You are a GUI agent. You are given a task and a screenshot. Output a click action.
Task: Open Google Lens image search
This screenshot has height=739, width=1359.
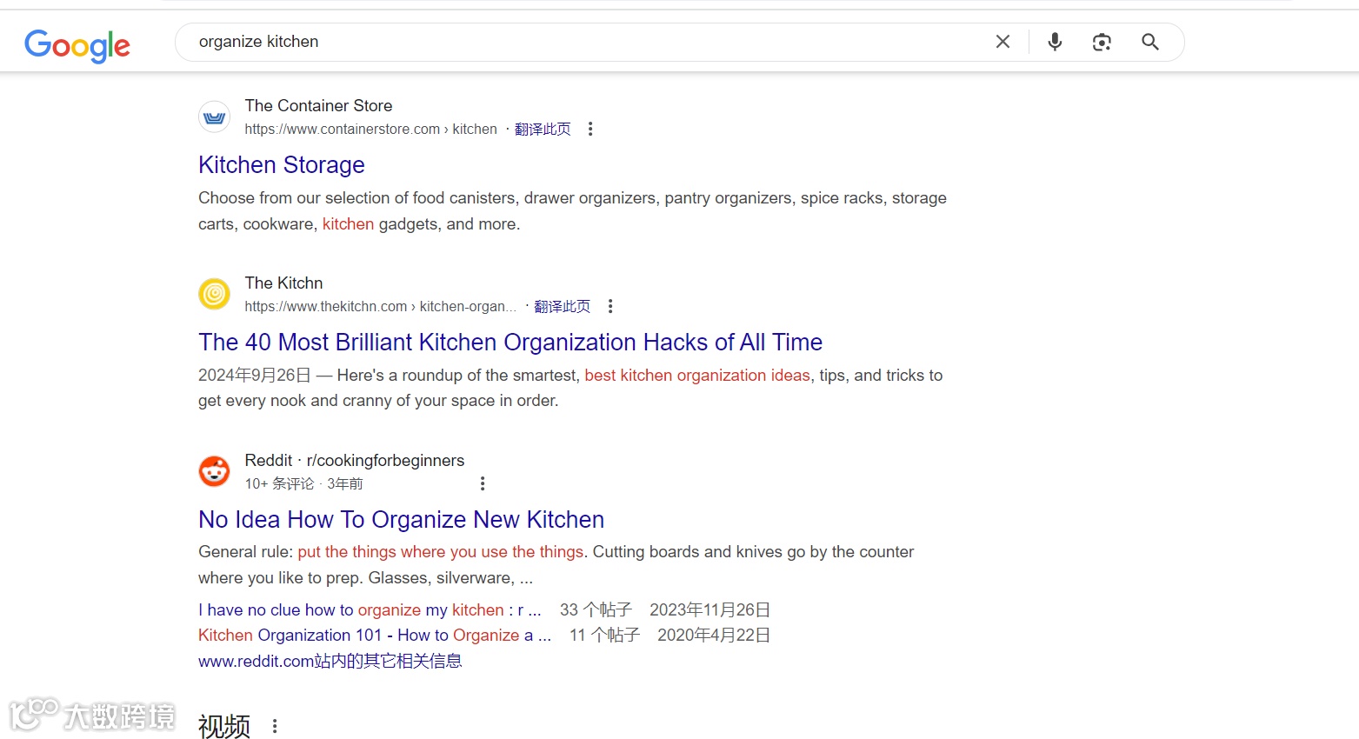pos(1102,42)
